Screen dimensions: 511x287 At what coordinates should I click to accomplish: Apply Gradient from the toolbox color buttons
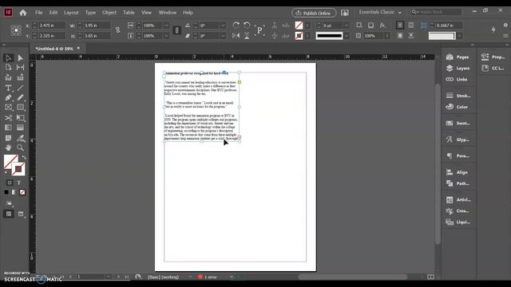click(x=14, y=192)
